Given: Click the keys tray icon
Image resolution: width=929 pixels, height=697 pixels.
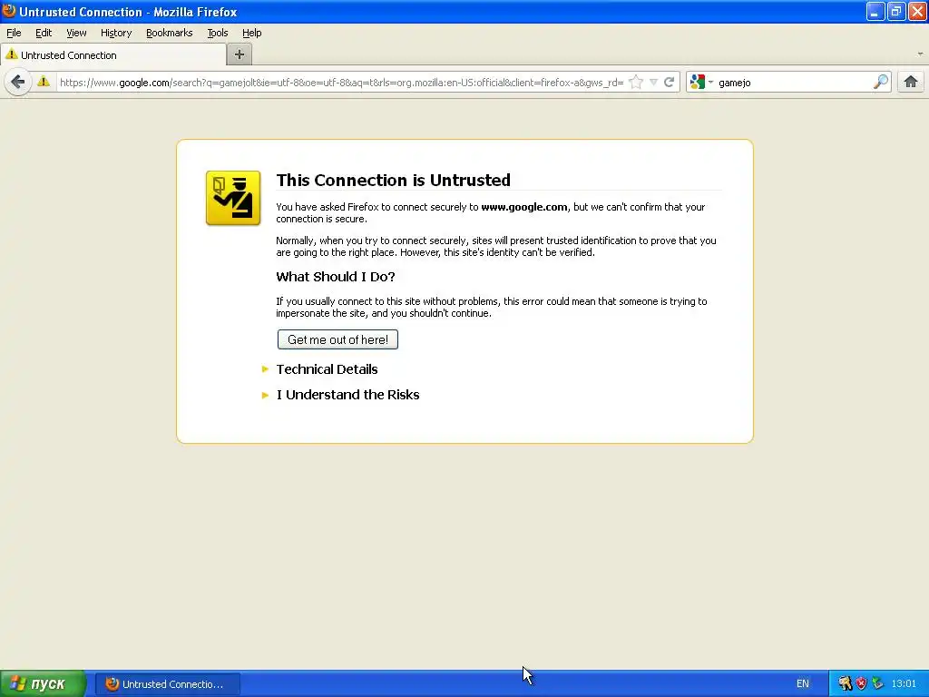Looking at the screenshot, I should (845, 683).
